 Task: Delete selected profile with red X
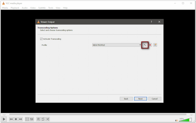[150, 45]
